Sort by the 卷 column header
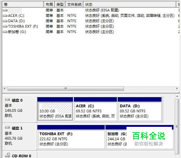The width and height of the screenshot is (181, 158). 23,4
